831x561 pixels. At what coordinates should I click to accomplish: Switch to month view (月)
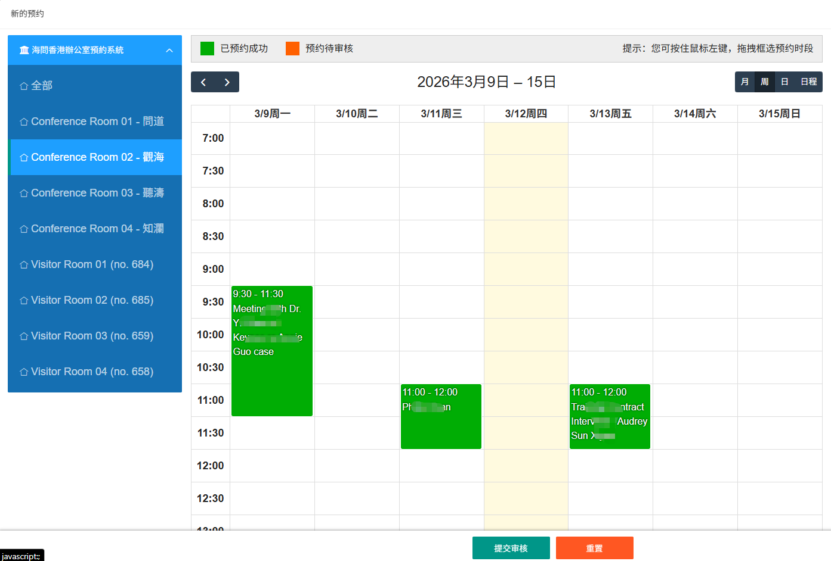(x=744, y=82)
